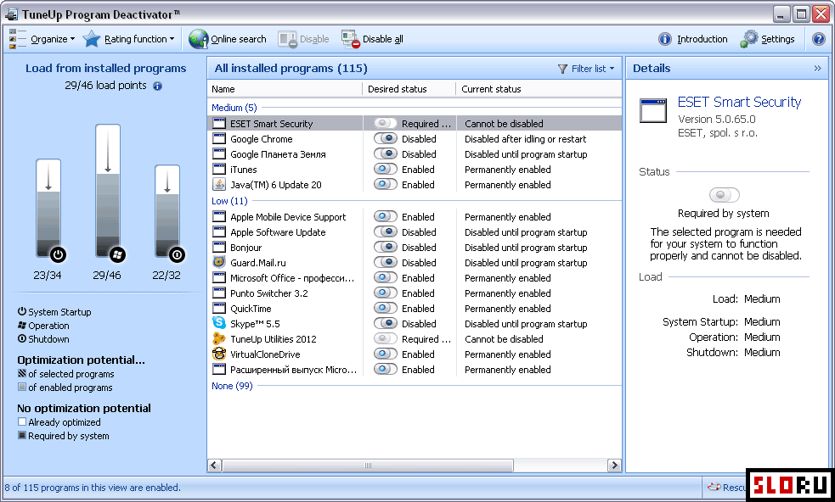This screenshot has height=502, width=835.
Task: Click the horizontal scrollbar right arrow
Action: pyautogui.click(x=614, y=466)
